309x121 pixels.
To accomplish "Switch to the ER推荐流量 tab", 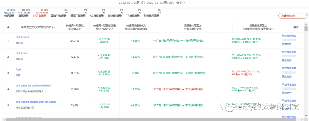I will pos(115,15).
